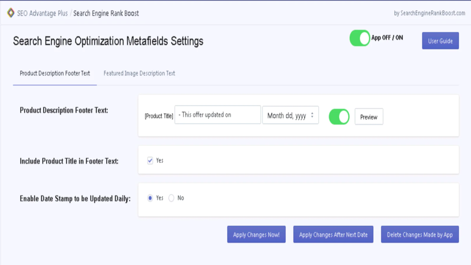Open the User Guide

[440, 41]
